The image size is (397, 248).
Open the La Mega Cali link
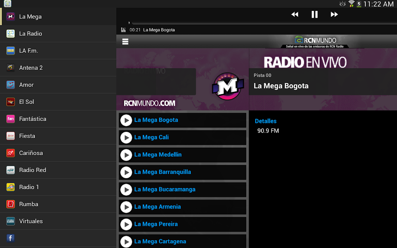click(152, 137)
